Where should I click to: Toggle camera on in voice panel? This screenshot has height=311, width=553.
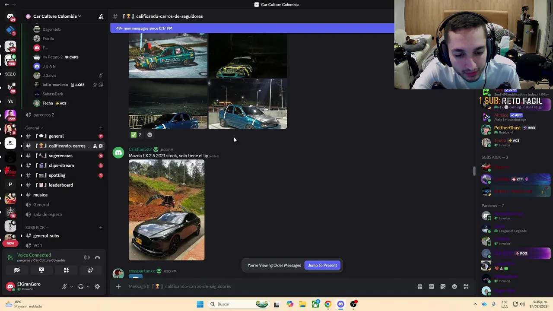pos(17,270)
